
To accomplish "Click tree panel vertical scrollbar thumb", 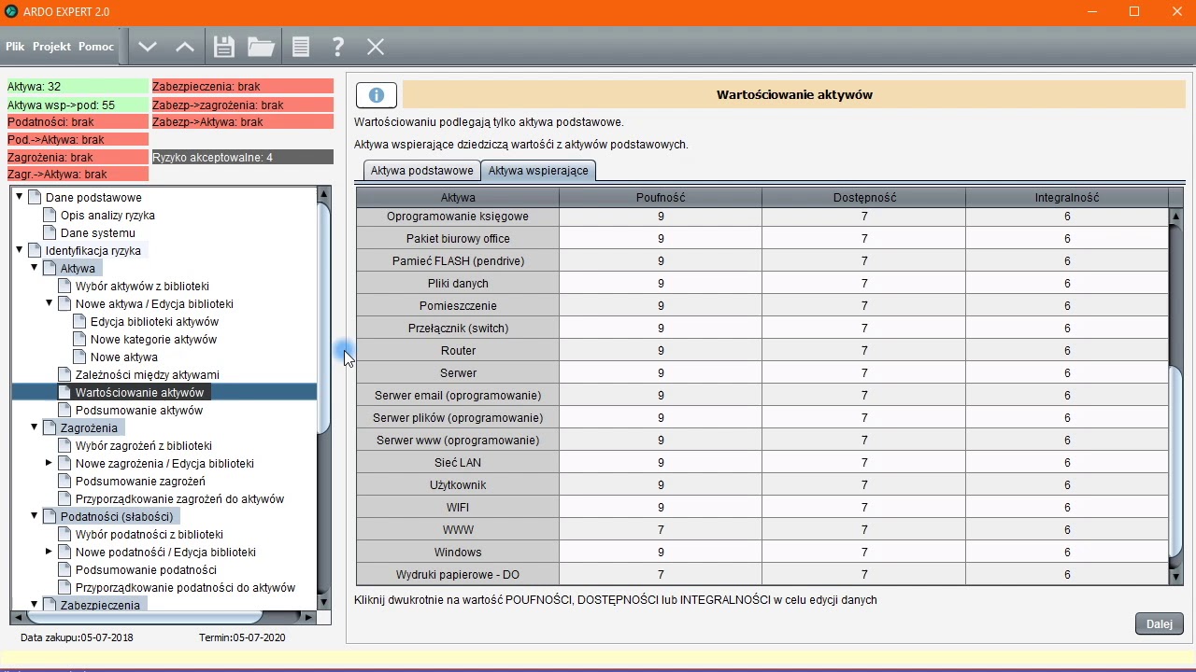I will tap(324, 317).
